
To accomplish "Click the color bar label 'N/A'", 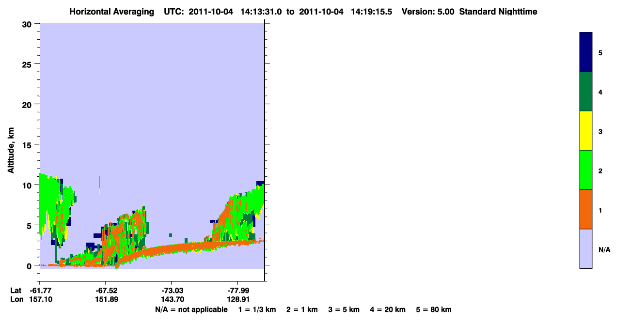I will tap(604, 250).
